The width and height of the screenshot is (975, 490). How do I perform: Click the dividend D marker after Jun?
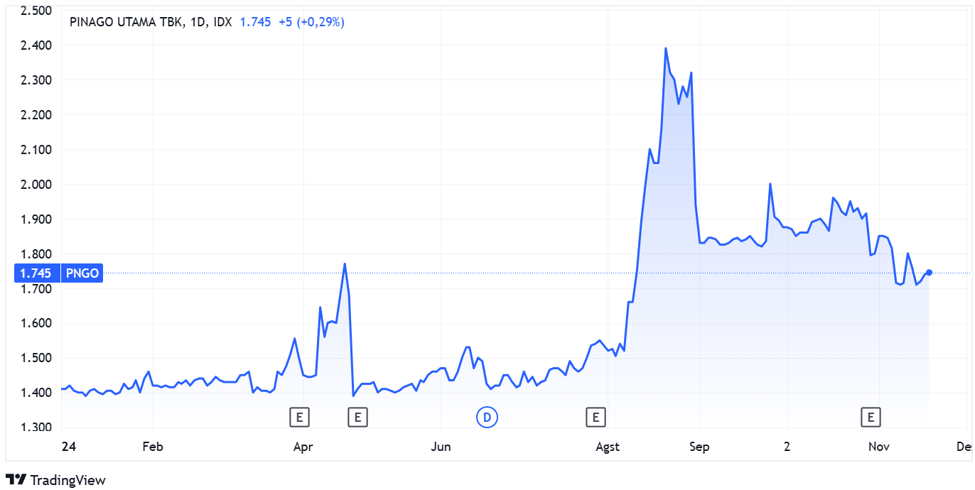point(487,417)
